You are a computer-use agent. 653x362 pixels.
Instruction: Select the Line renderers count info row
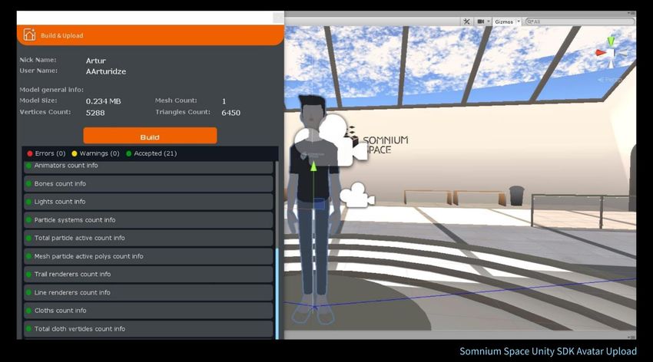click(x=148, y=292)
